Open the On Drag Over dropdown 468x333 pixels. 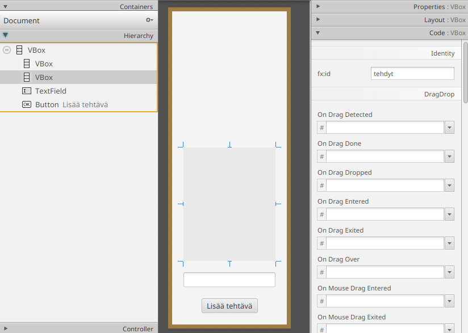click(x=449, y=272)
